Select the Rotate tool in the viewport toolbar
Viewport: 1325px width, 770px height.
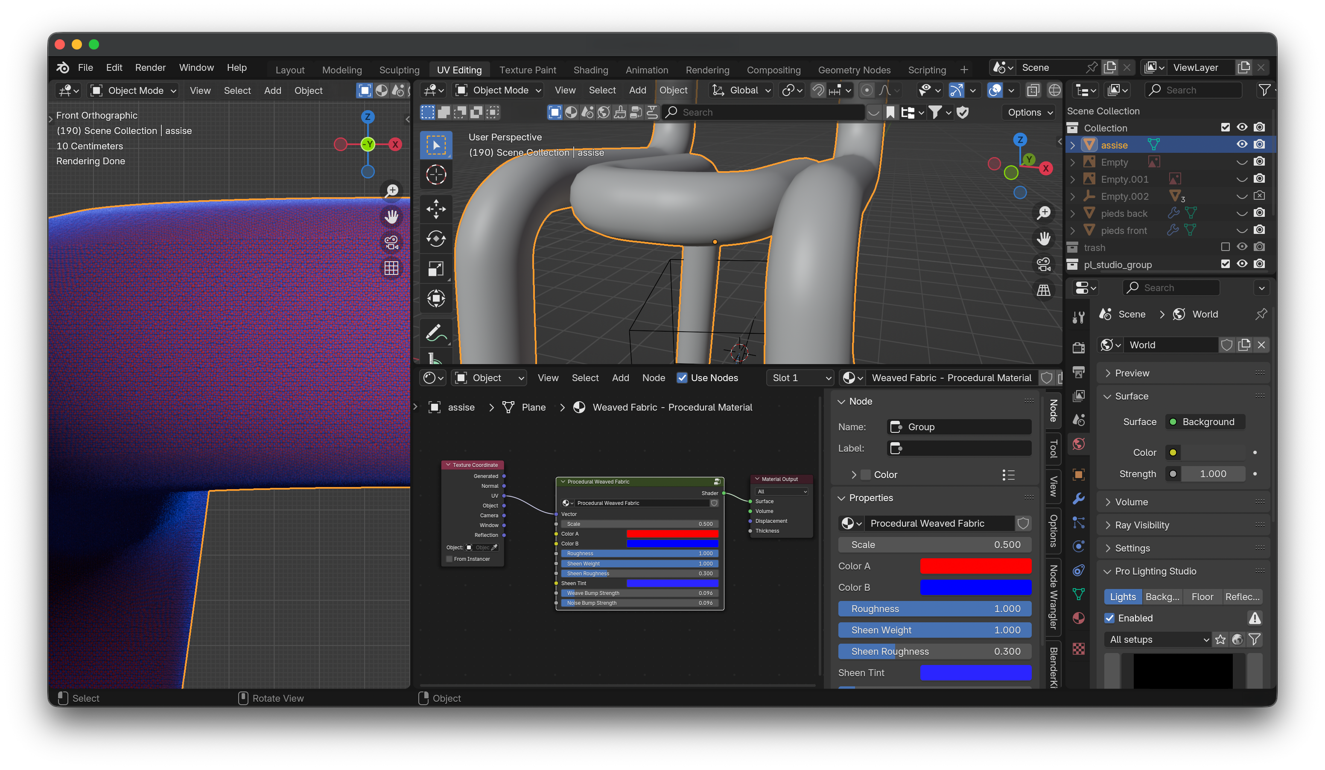click(x=435, y=239)
